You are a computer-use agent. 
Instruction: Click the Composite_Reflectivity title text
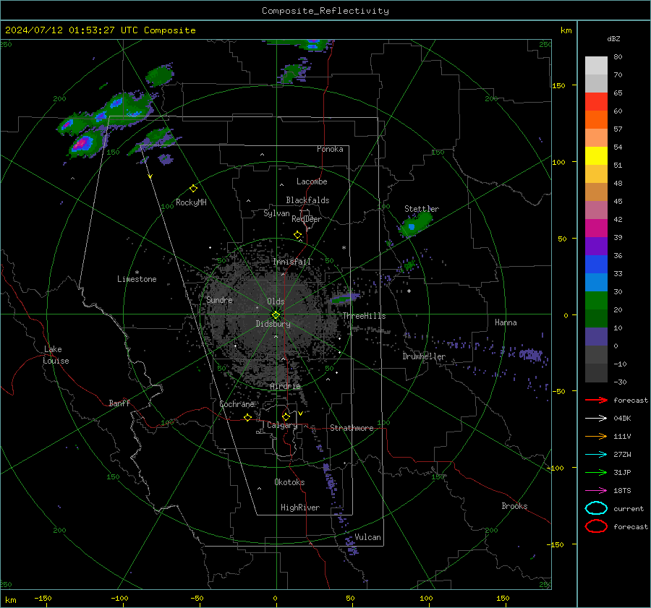click(x=325, y=11)
